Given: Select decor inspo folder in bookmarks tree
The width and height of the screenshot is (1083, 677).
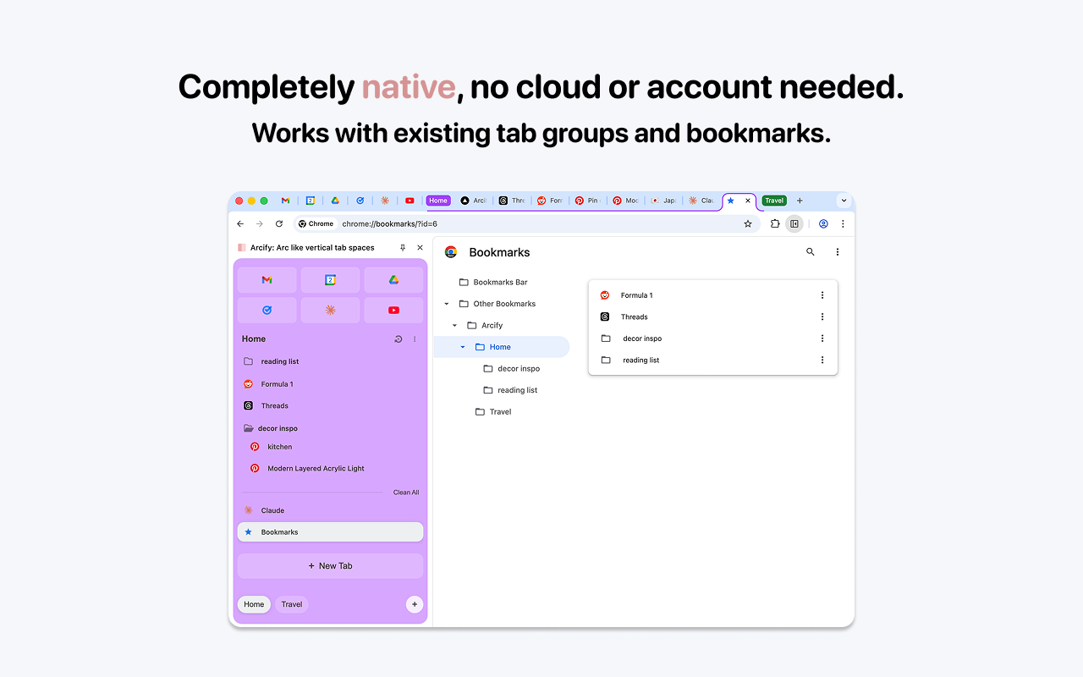Looking at the screenshot, I should pos(519,369).
